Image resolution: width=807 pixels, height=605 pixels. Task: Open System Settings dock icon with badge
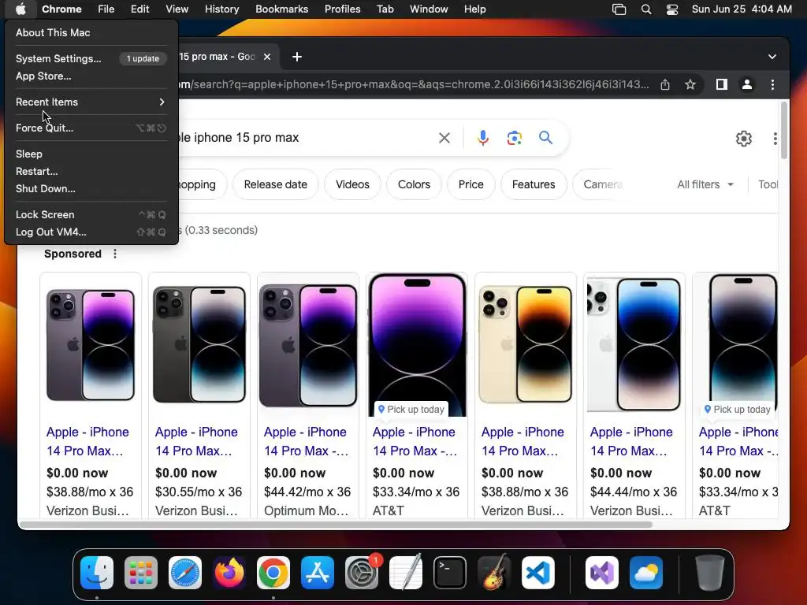click(362, 573)
